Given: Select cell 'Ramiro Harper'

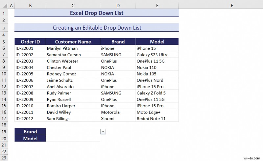Looking at the screenshot, I should pos(73,106).
